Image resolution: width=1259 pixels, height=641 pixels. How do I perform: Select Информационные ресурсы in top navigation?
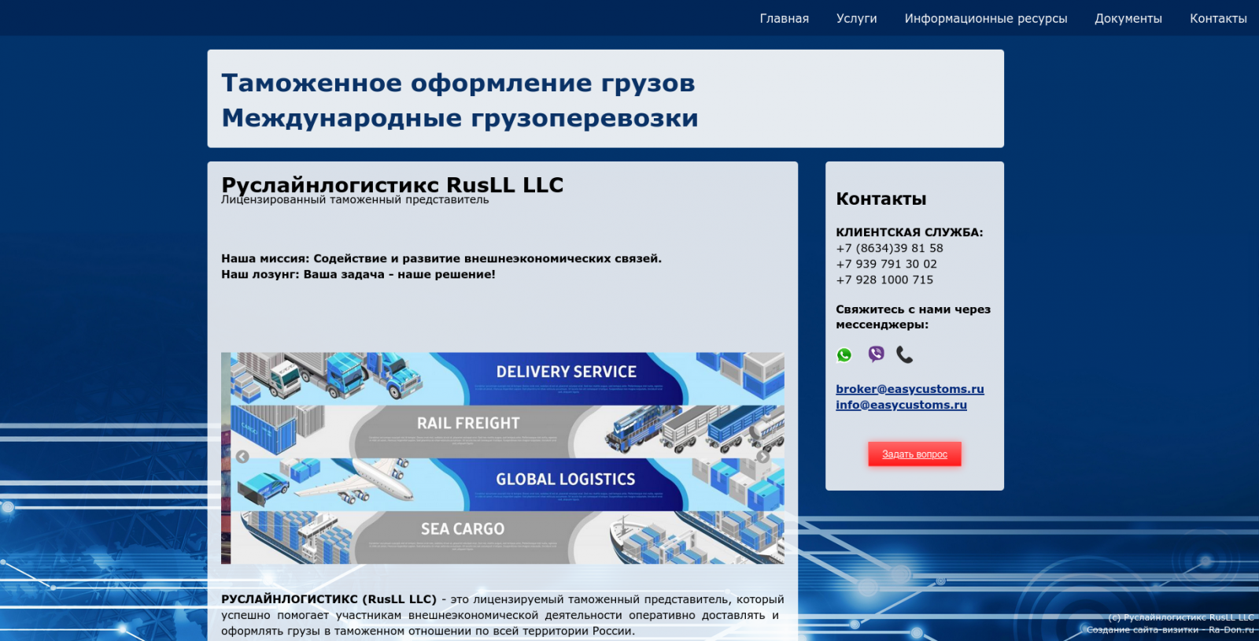[985, 18]
